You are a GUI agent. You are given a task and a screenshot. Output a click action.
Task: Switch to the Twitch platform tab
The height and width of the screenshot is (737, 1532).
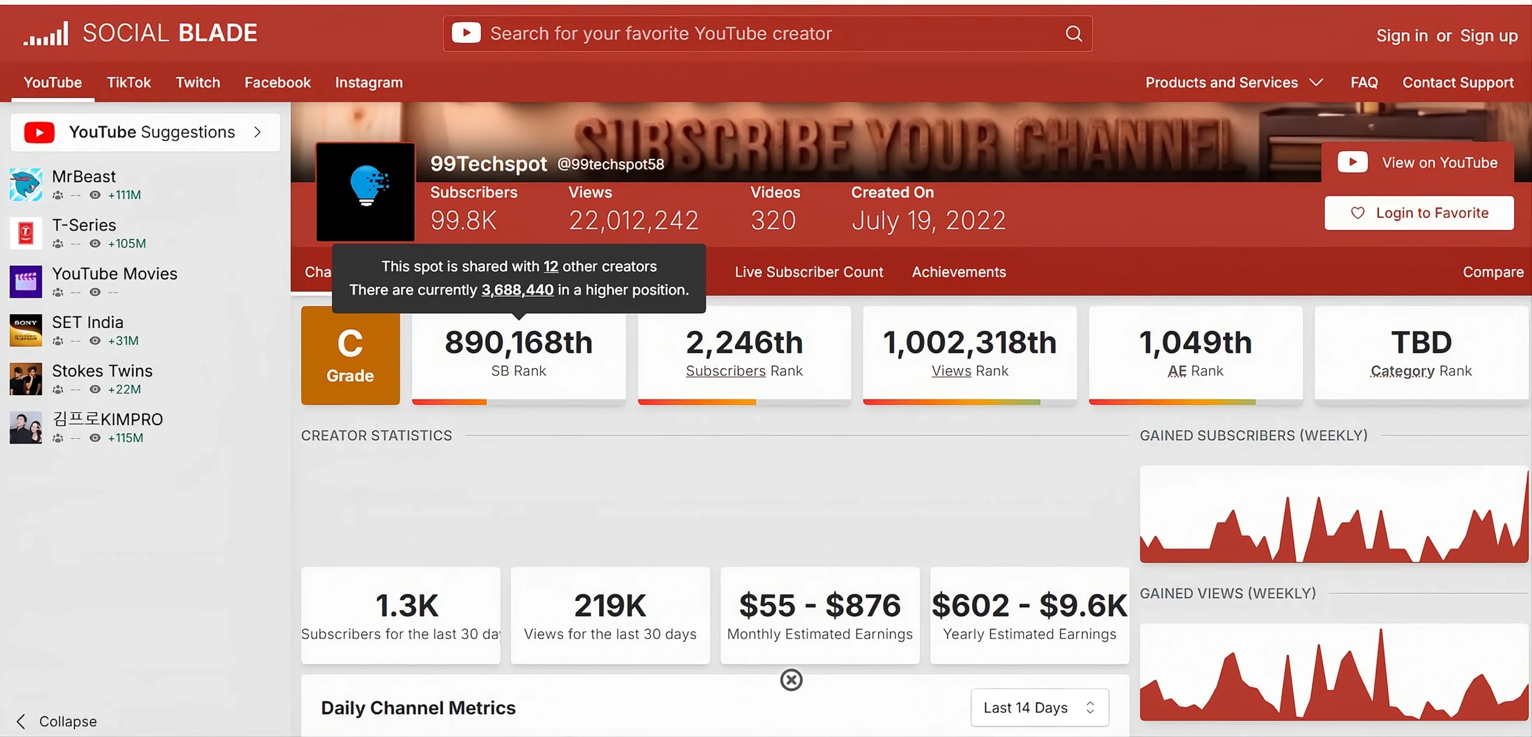[x=198, y=83]
